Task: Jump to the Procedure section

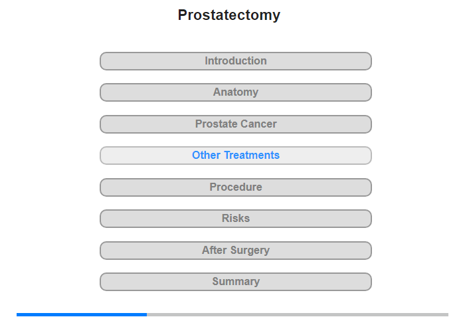Action: point(235,187)
